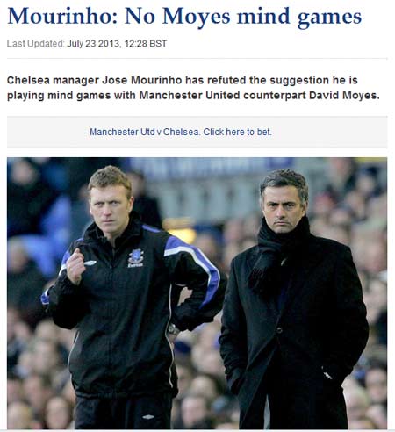Image resolution: width=395 pixels, height=432 pixels.
Task: Click the Umbro logo on the tracksuit trousers
Action: [x=148, y=417]
